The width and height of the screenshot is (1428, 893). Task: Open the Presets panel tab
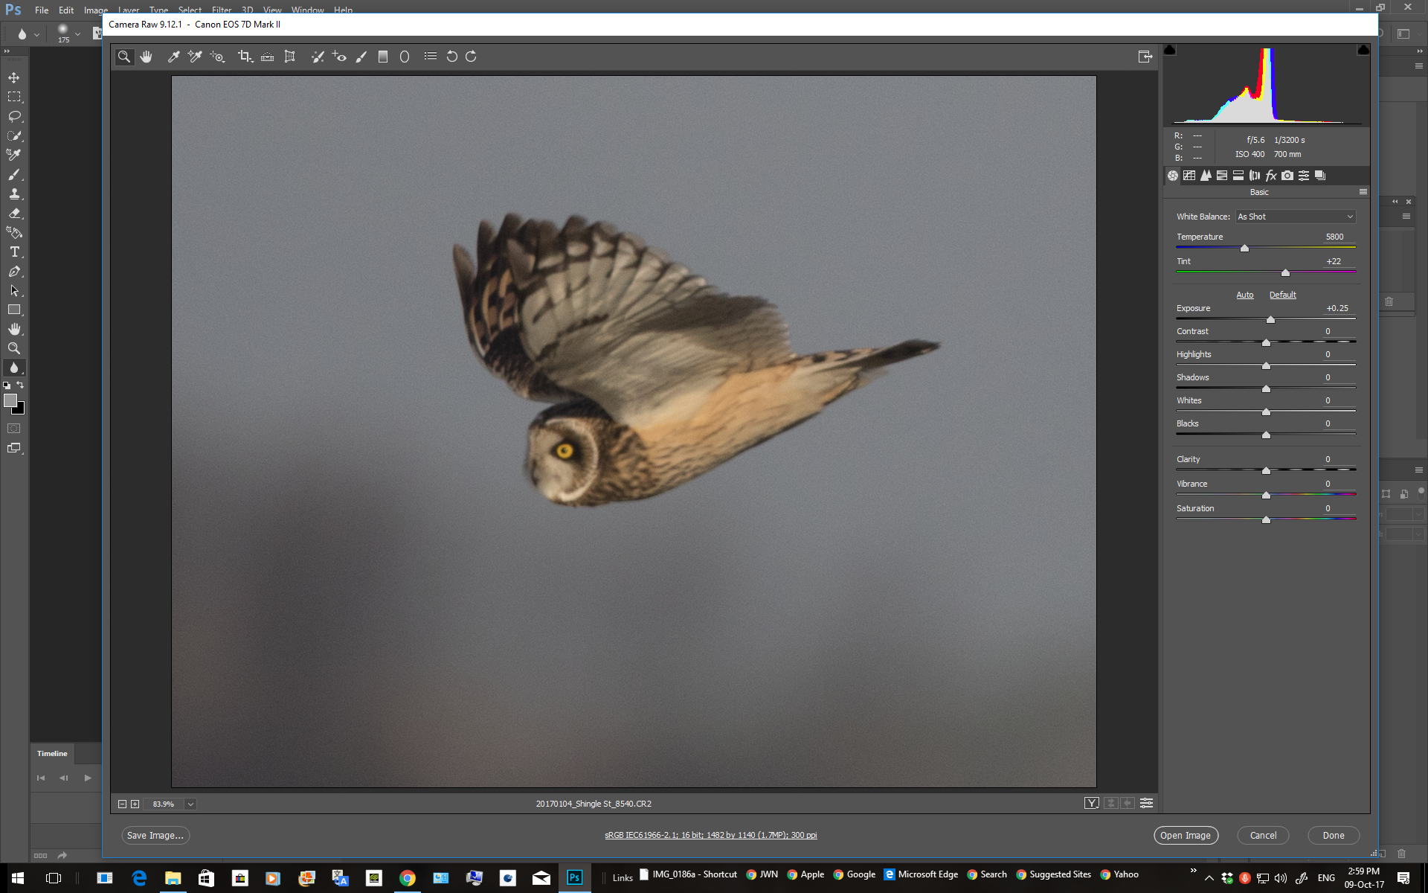click(1304, 176)
